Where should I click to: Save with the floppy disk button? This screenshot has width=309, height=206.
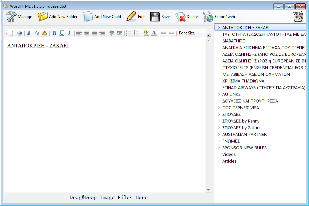(160, 17)
